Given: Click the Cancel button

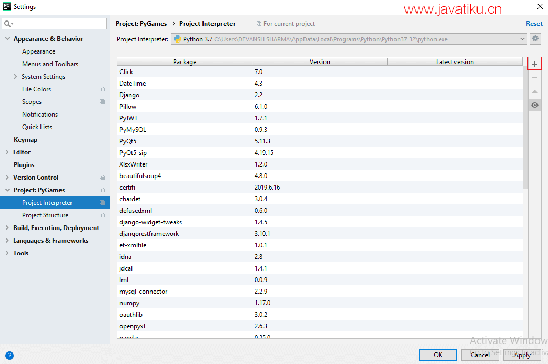Looking at the screenshot, I should 480,355.
